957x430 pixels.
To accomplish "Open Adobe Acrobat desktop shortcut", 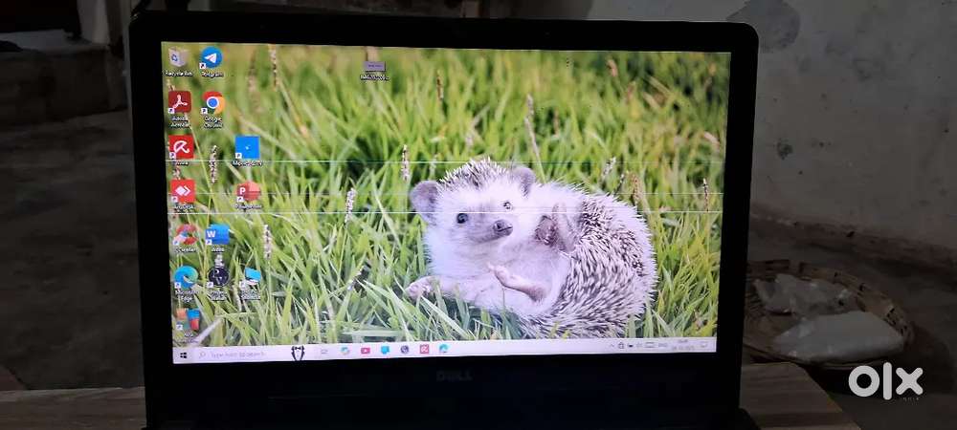I will [180, 103].
